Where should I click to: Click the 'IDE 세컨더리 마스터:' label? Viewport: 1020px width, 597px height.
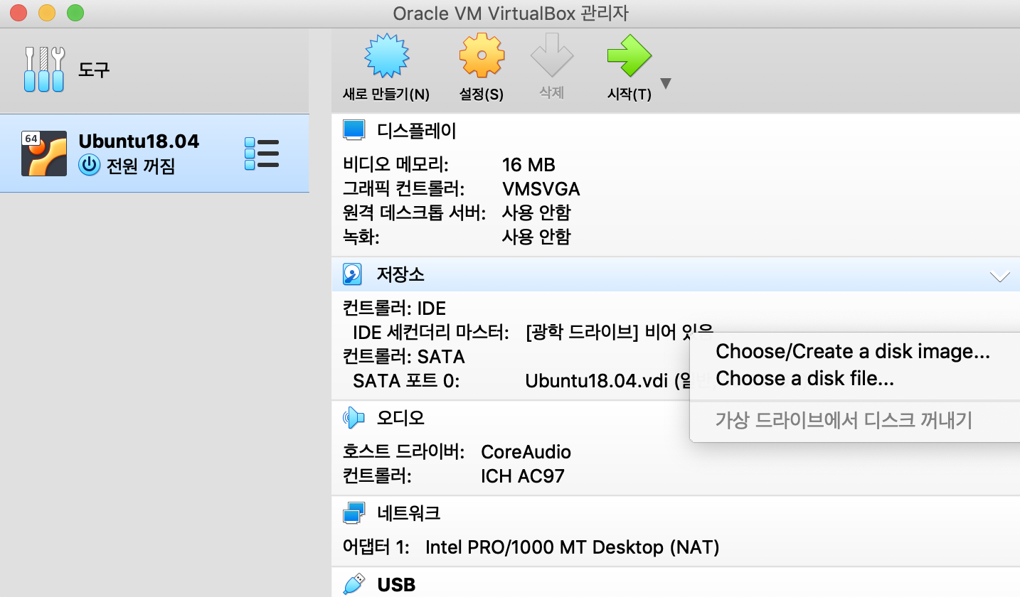pyautogui.click(x=431, y=332)
